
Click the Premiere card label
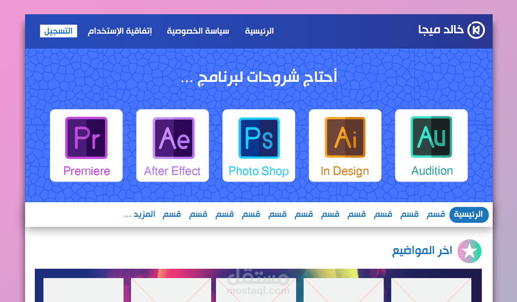pos(86,171)
